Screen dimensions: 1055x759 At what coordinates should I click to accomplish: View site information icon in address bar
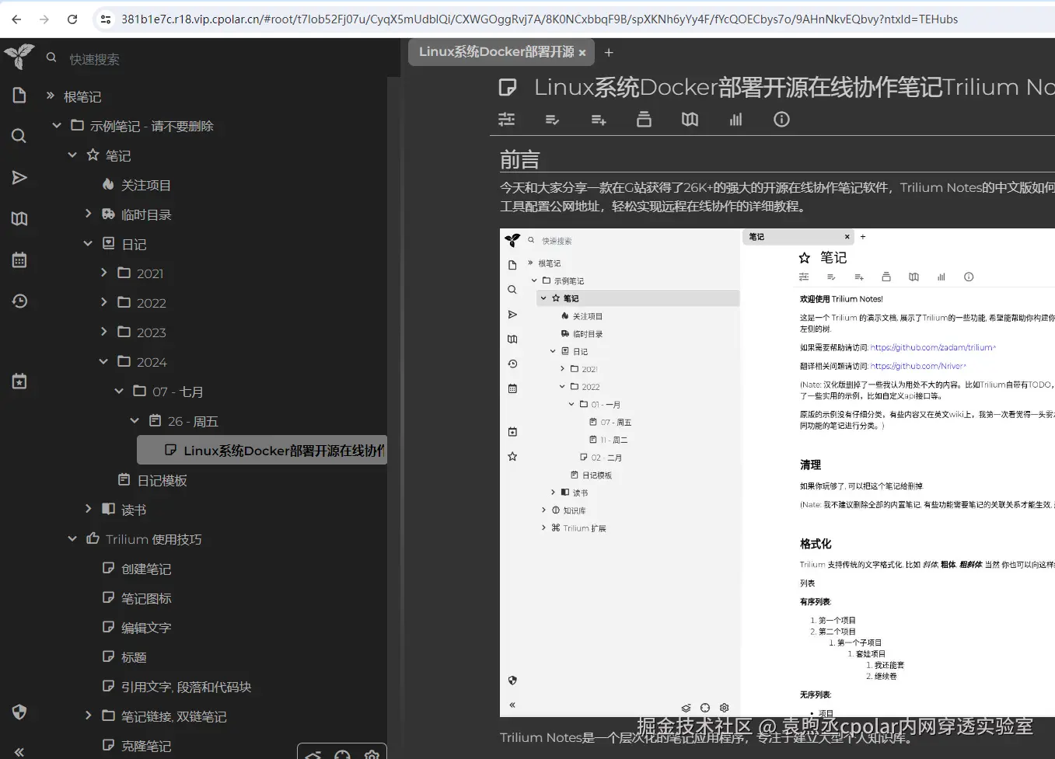click(x=106, y=19)
